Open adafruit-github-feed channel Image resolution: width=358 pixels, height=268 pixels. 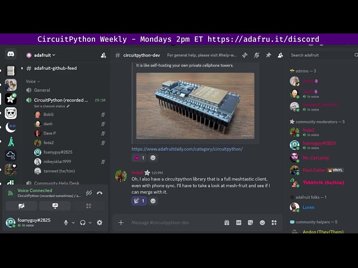55,68
